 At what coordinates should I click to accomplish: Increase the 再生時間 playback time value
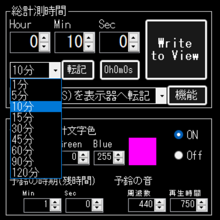[202, 202]
